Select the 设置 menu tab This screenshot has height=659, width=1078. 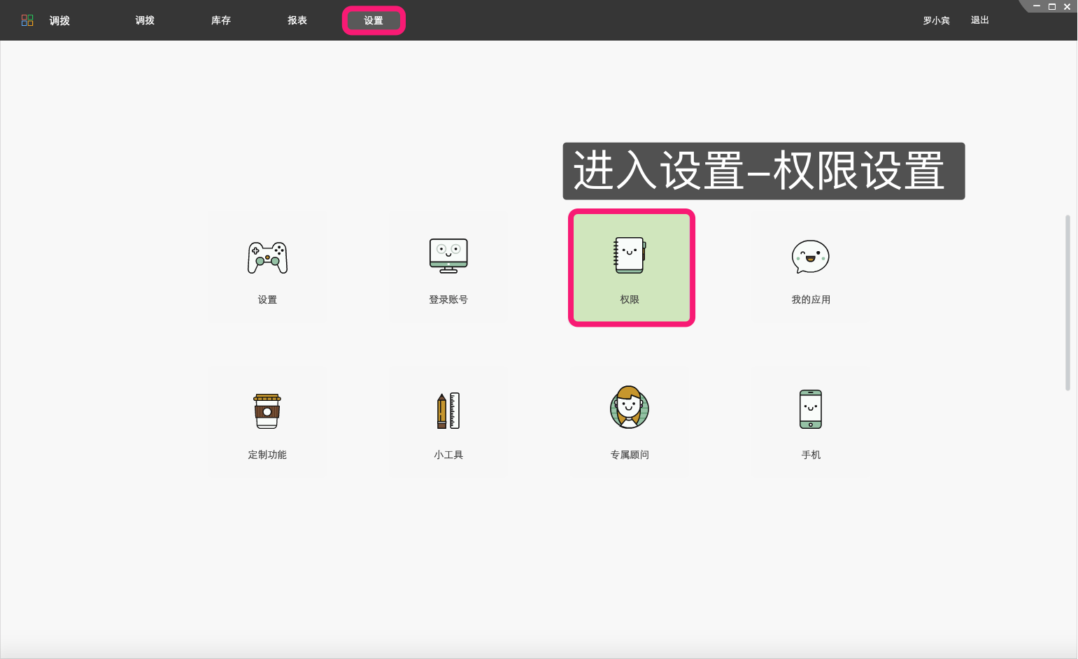(x=374, y=20)
